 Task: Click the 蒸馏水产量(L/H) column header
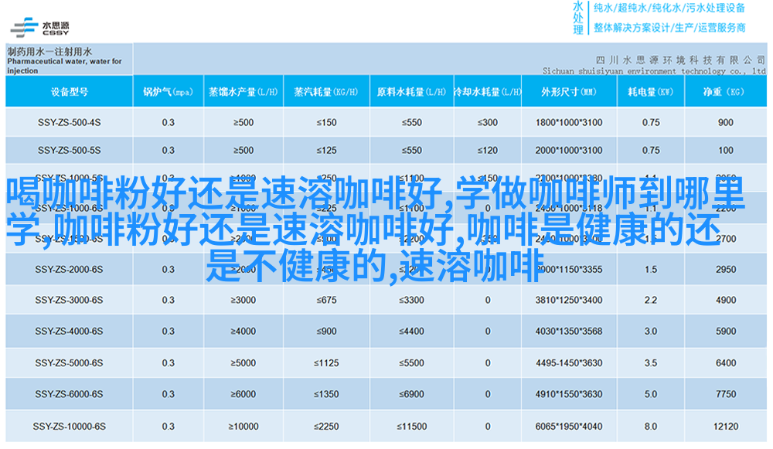[x=243, y=92]
